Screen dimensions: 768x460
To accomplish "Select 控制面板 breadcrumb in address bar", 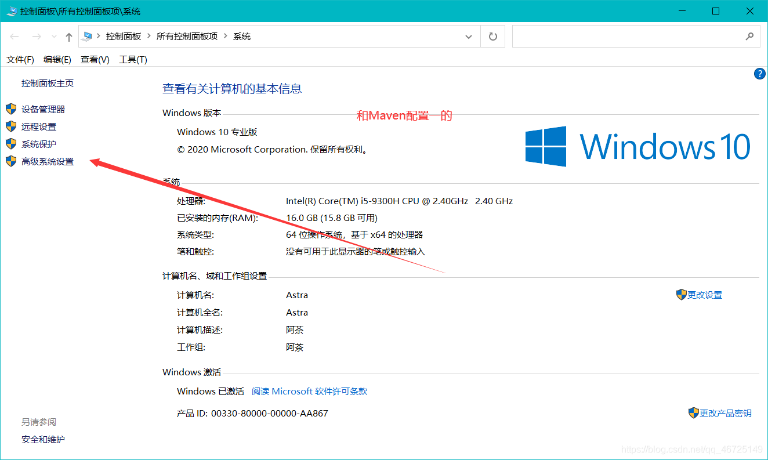I will coord(124,36).
